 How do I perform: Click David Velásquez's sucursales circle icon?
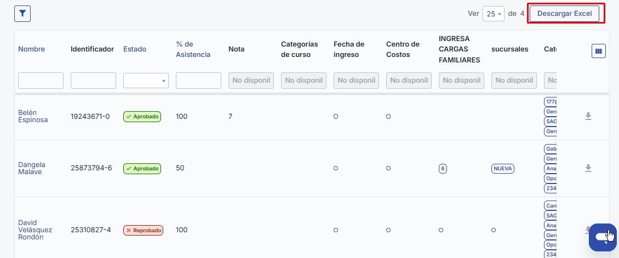494,230
